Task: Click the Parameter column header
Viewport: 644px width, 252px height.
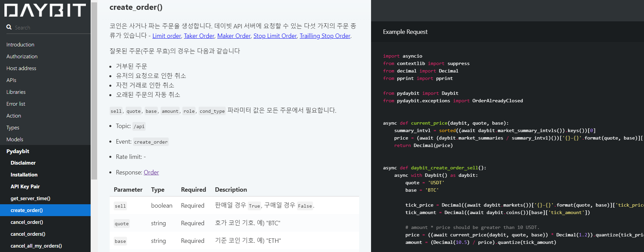Action: (x=128, y=190)
